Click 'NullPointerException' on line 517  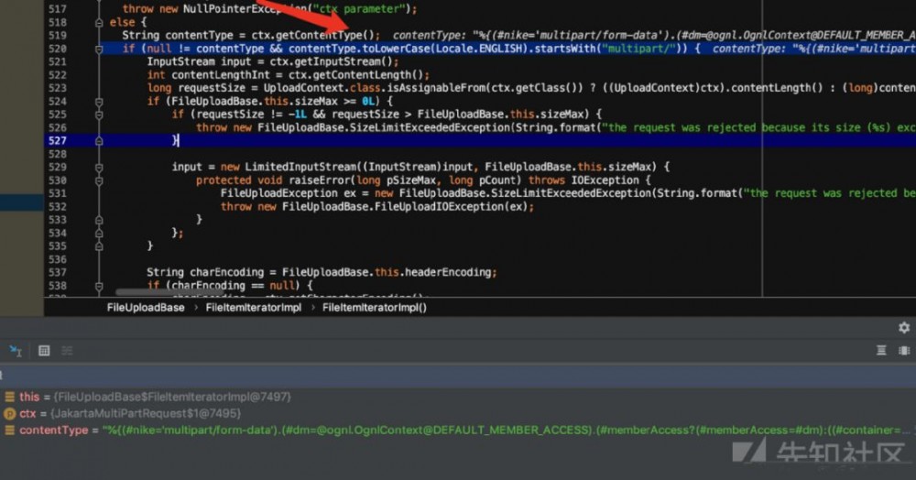pos(245,9)
